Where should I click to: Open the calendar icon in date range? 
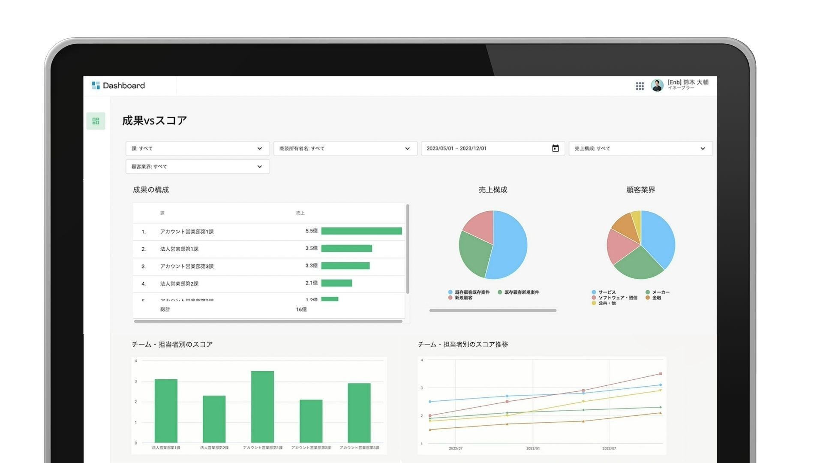555,148
